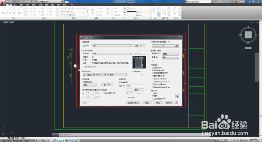Click the Save icon in quick access toolbar
This screenshot has height=142, width=262.
click(x=14, y=2)
